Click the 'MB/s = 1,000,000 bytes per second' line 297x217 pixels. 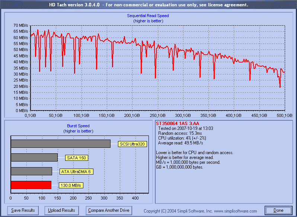(188, 162)
